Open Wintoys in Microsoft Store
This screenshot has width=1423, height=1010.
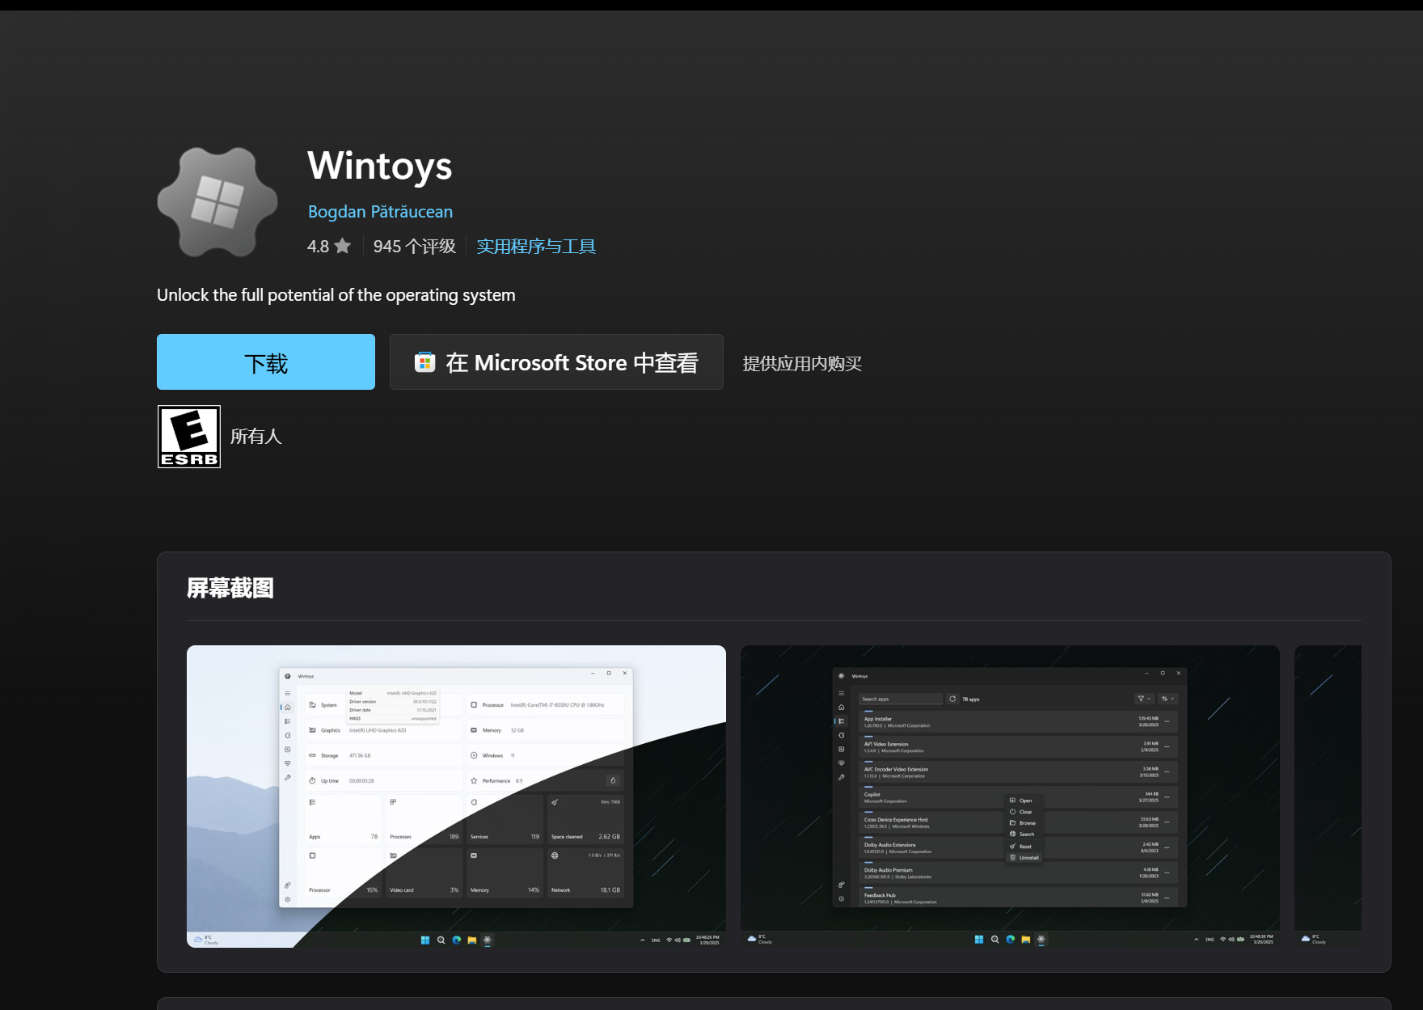555,361
